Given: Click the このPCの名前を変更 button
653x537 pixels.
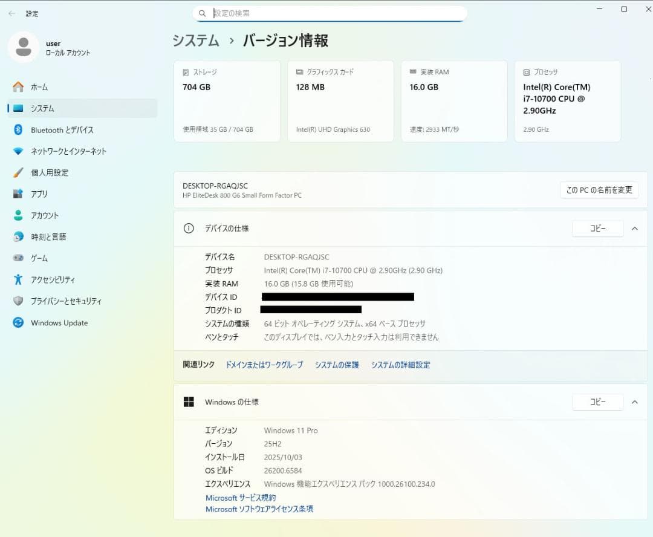Looking at the screenshot, I should [x=599, y=189].
